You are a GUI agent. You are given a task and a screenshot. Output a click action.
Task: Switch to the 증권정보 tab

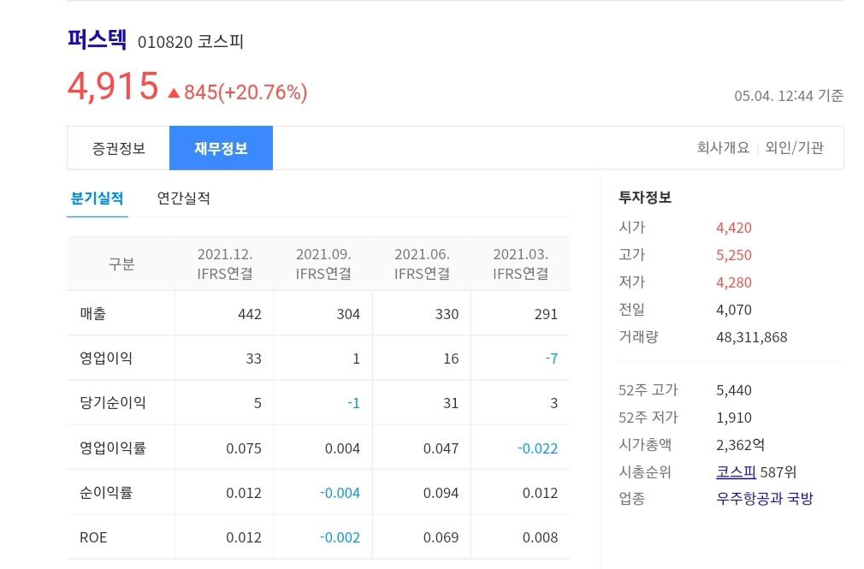(x=121, y=147)
